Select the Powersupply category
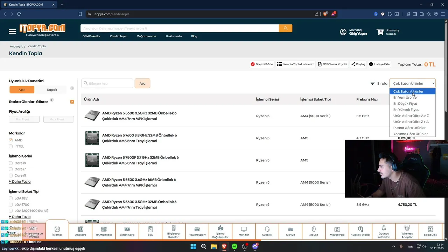Viewport: 448px width, 252px height. (197, 231)
